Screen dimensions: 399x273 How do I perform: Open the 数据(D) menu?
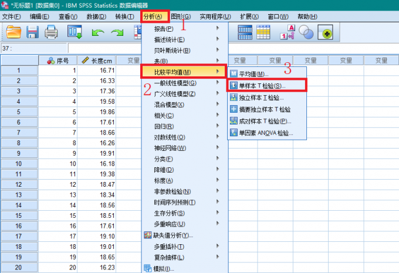[x=96, y=16]
